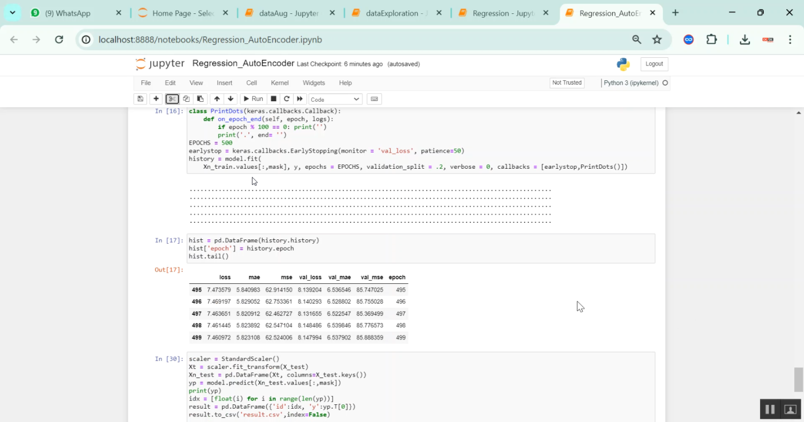This screenshot has height=422, width=804.
Task: Click the Logout button
Action: click(654, 64)
